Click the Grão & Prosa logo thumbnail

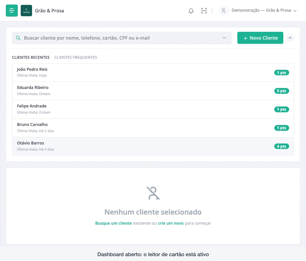point(26,11)
